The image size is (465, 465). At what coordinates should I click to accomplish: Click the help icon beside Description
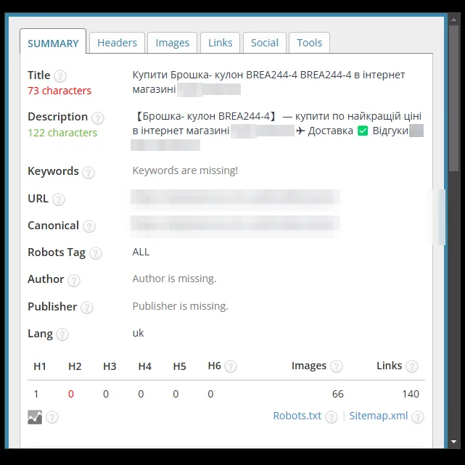pyautogui.click(x=98, y=118)
